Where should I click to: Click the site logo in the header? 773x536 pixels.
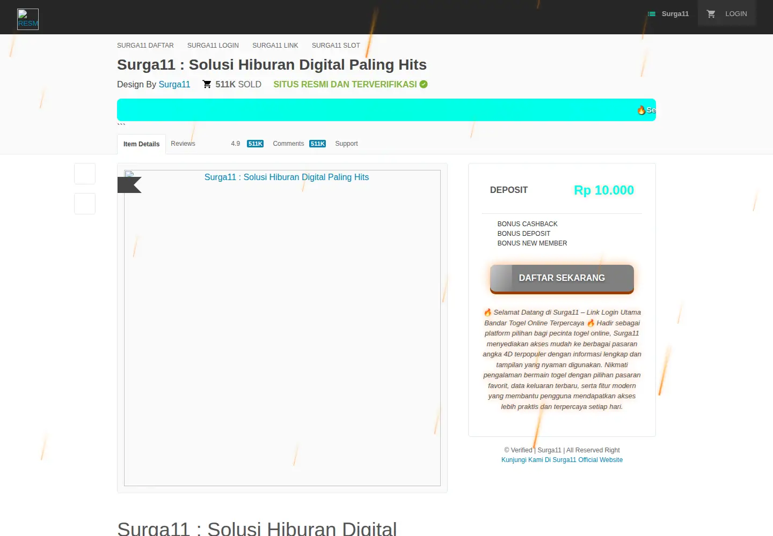pos(28,19)
